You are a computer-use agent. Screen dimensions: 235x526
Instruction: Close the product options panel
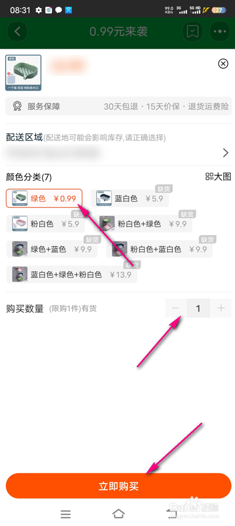pos(223,63)
